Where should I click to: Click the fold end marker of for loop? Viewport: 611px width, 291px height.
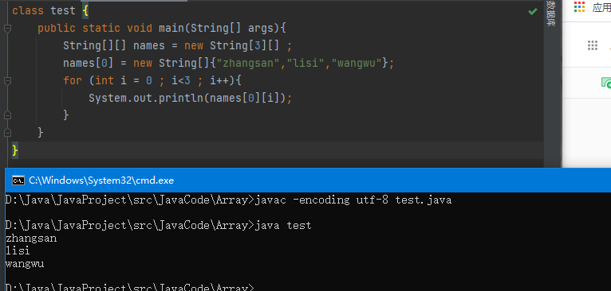7,115
